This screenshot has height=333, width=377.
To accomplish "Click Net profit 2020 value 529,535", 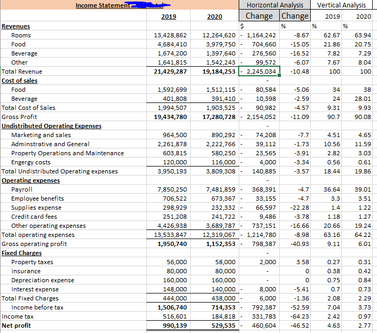I will 224,326.
